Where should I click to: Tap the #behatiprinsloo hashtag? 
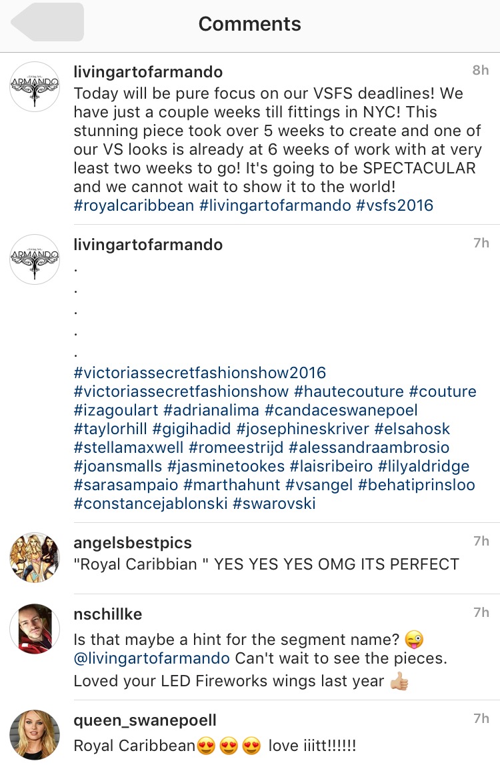click(x=417, y=484)
